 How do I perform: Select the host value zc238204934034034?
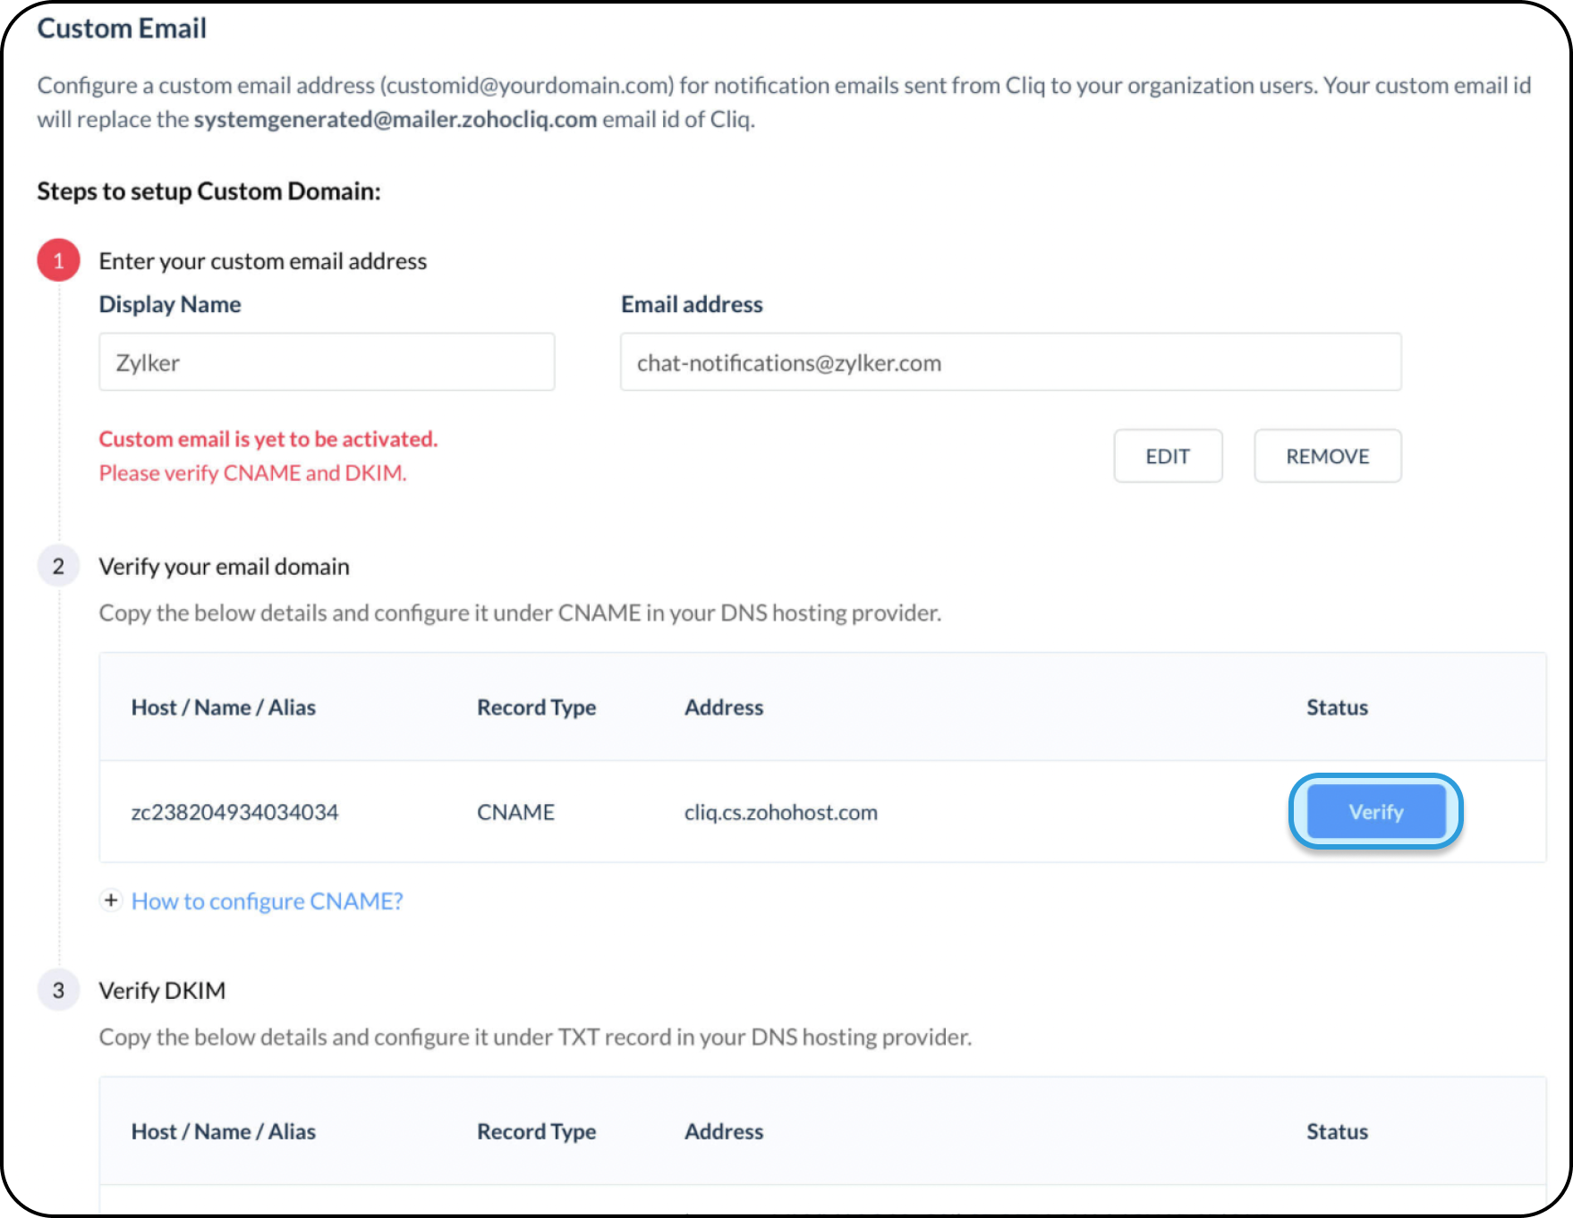pyautogui.click(x=234, y=812)
